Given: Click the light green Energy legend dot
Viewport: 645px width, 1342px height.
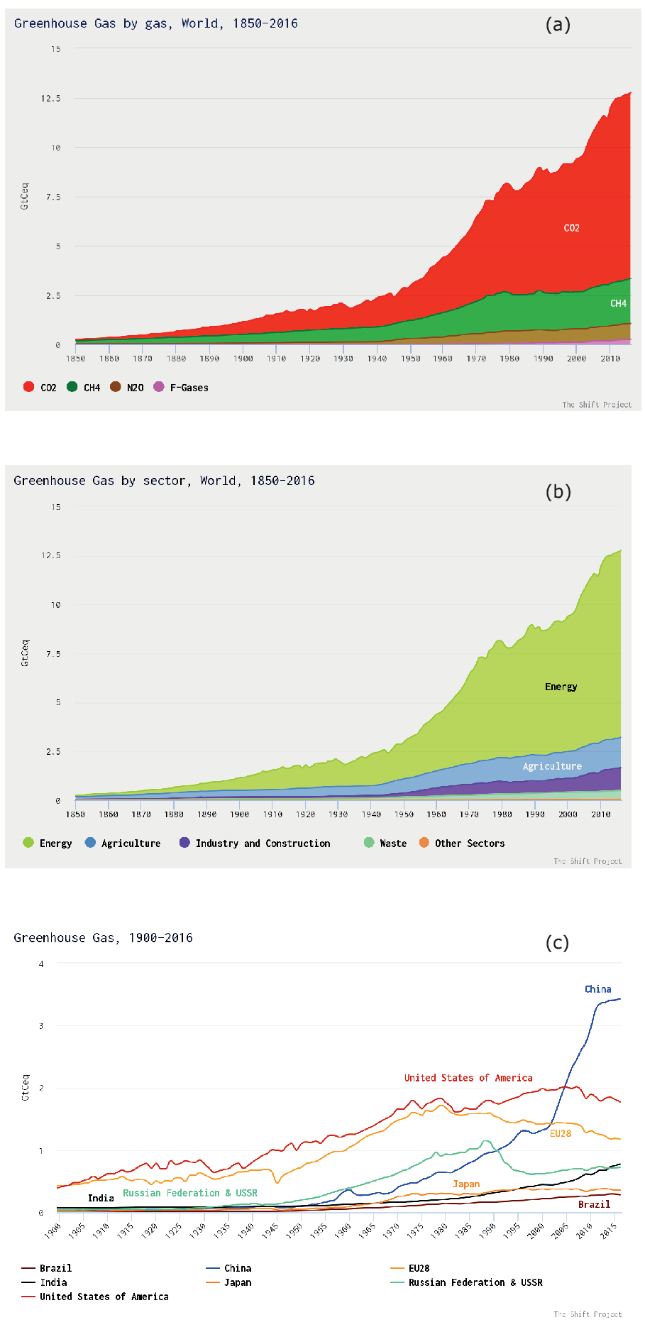Looking at the screenshot, I should coord(28,843).
